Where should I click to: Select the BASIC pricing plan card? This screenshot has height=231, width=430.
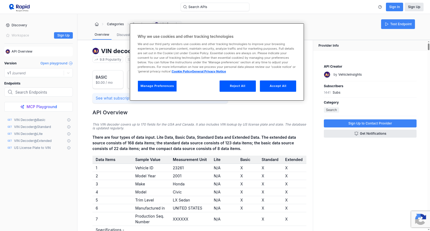[108, 80]
